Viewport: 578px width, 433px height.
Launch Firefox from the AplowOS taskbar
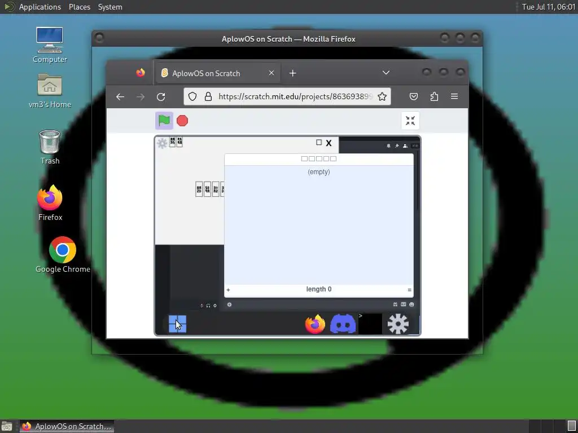tap(315, 324)
